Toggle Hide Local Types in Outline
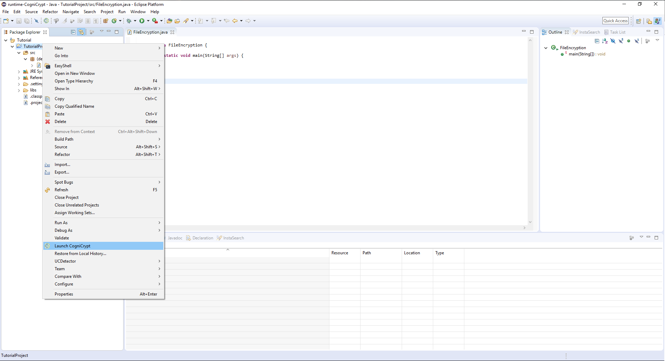665x361 pixels. click(637, 41)
